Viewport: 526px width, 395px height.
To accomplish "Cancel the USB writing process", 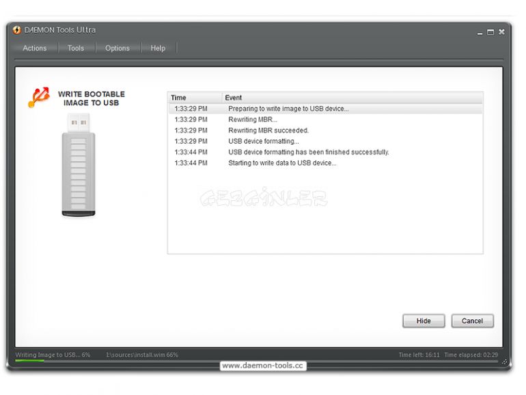I will click(472, 321).
